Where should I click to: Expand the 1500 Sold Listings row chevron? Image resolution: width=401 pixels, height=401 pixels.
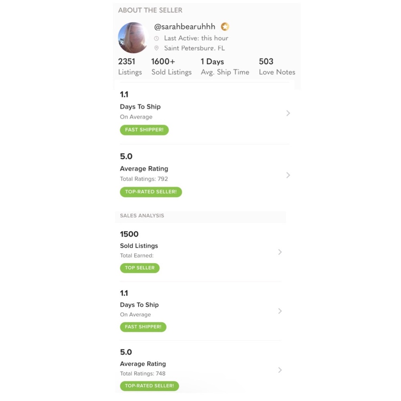point(280,252)
